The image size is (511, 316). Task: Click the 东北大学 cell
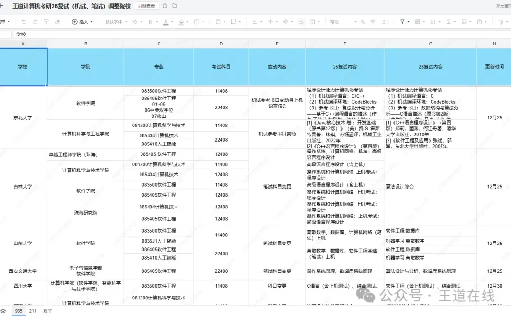[23, 117]
